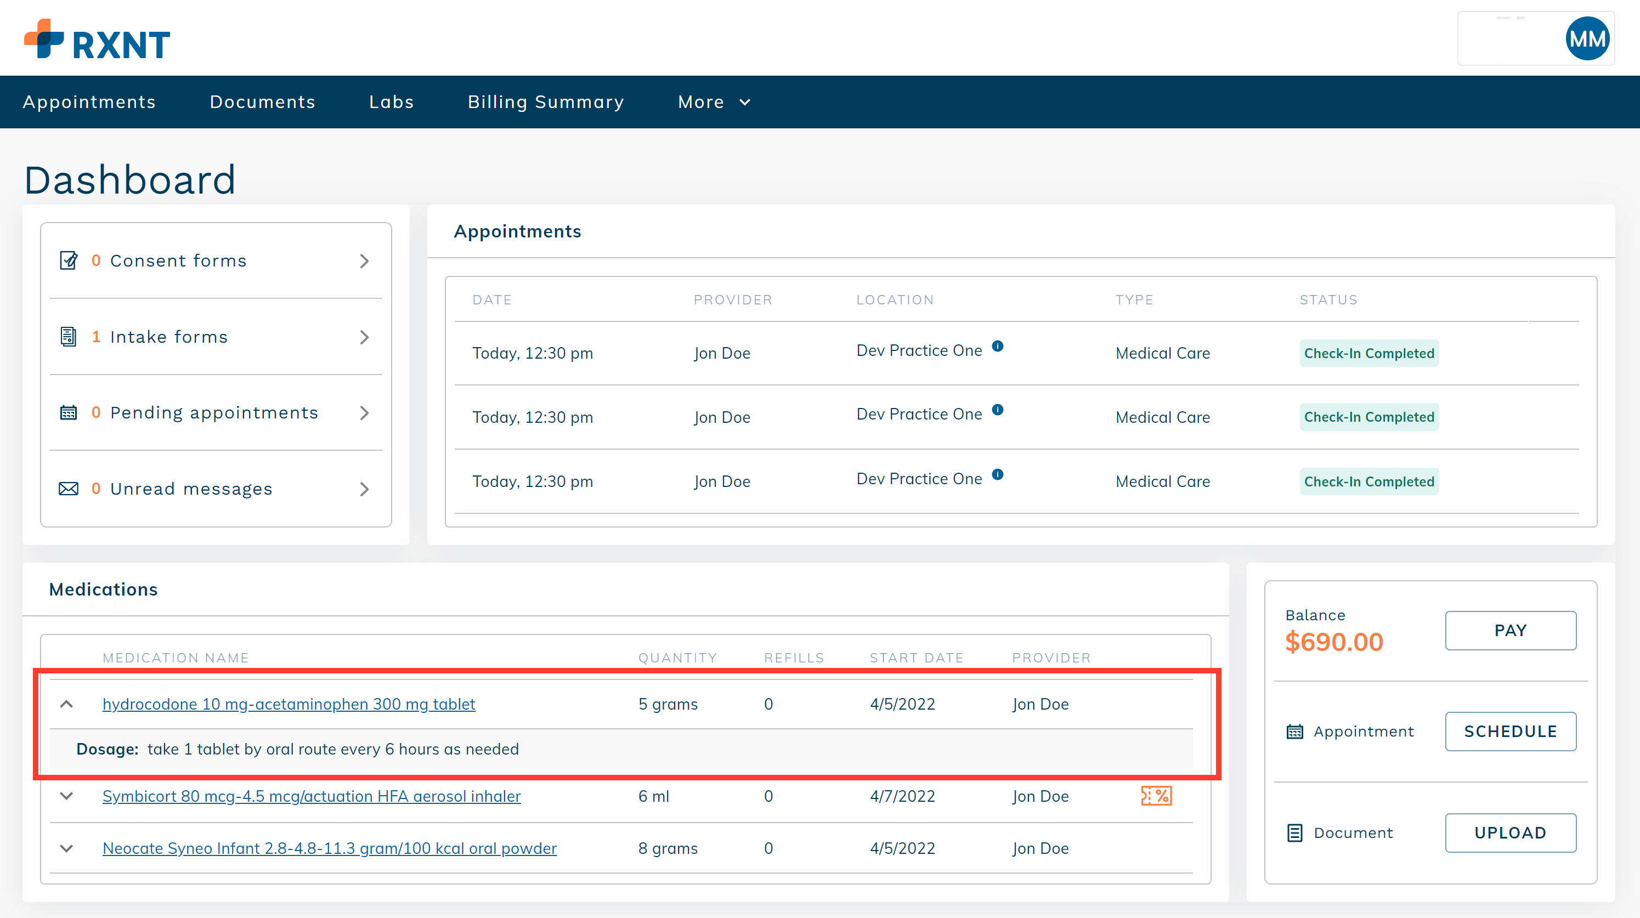
Task: Select the Unread messages label
Action: pos(191,490)
